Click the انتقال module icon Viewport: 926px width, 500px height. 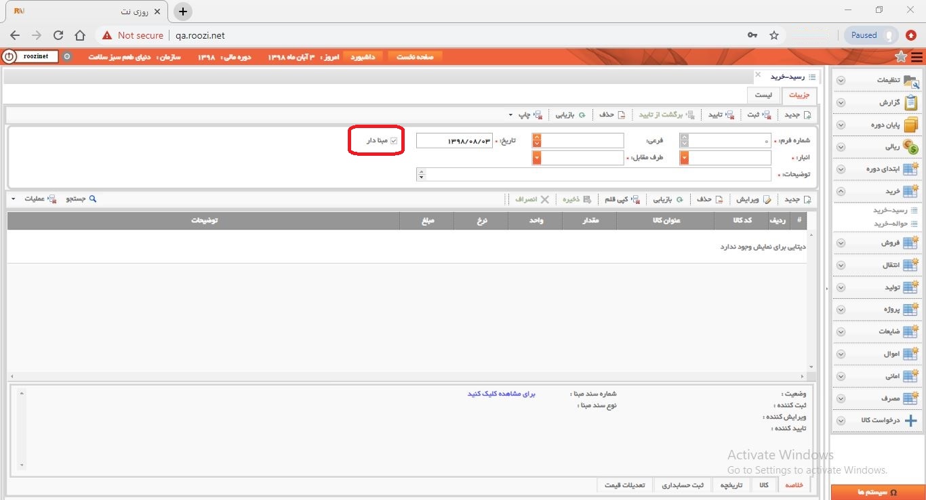pyautogui.click(x=911, y=265)
